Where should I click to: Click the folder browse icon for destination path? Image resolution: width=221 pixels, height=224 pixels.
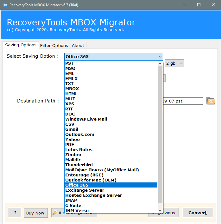[x=211, y=101]
